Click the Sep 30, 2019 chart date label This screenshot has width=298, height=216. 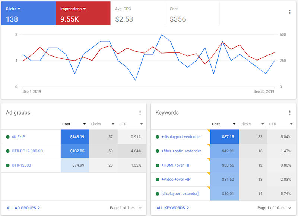(264, 91)
